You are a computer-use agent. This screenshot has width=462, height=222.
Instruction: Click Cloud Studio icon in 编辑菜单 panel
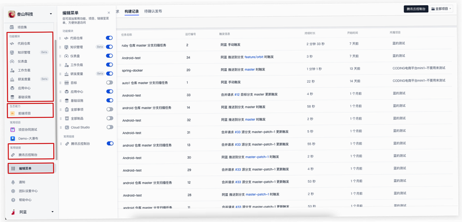66,127
